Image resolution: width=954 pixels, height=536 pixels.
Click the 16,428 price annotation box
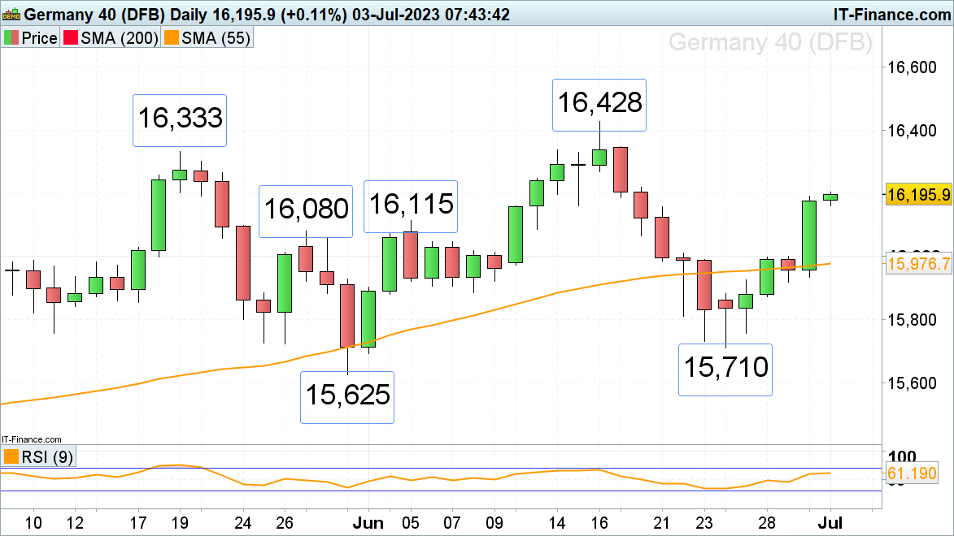[599, 105]
